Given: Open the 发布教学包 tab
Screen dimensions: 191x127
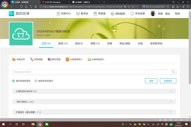Looking at the screenshot, I should pyautogui.click(x=156, y=43).
